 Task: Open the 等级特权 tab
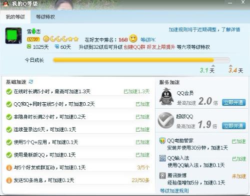tap(45, 17)
